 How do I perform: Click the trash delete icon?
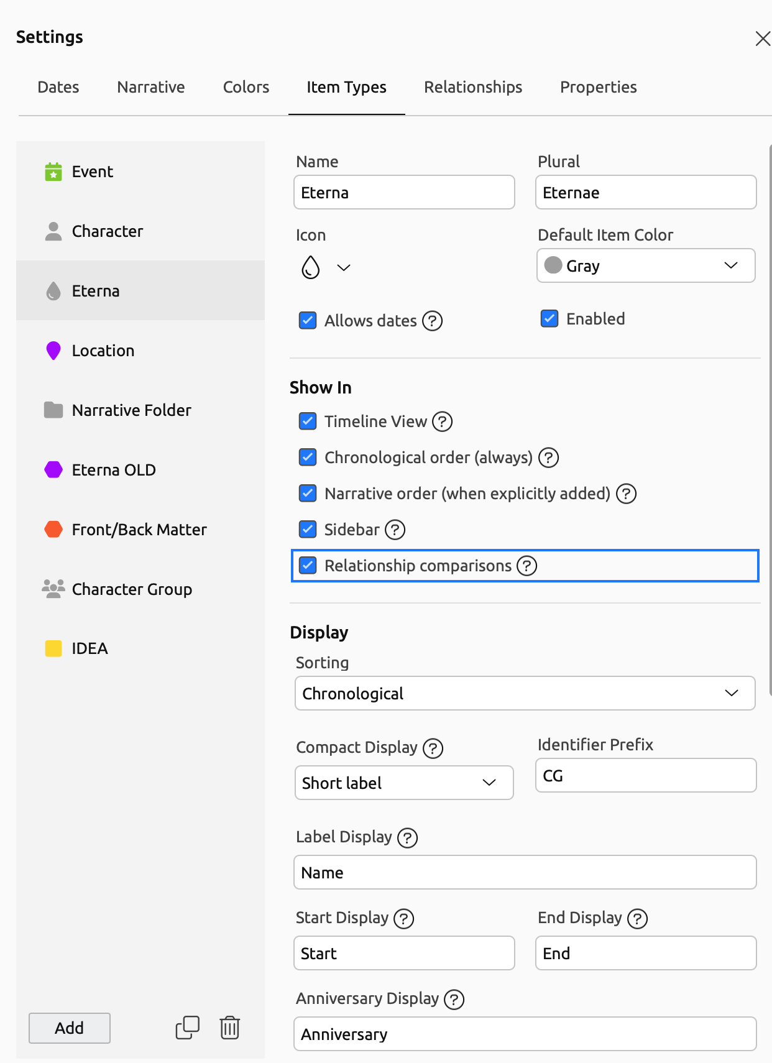point(229,1028)
